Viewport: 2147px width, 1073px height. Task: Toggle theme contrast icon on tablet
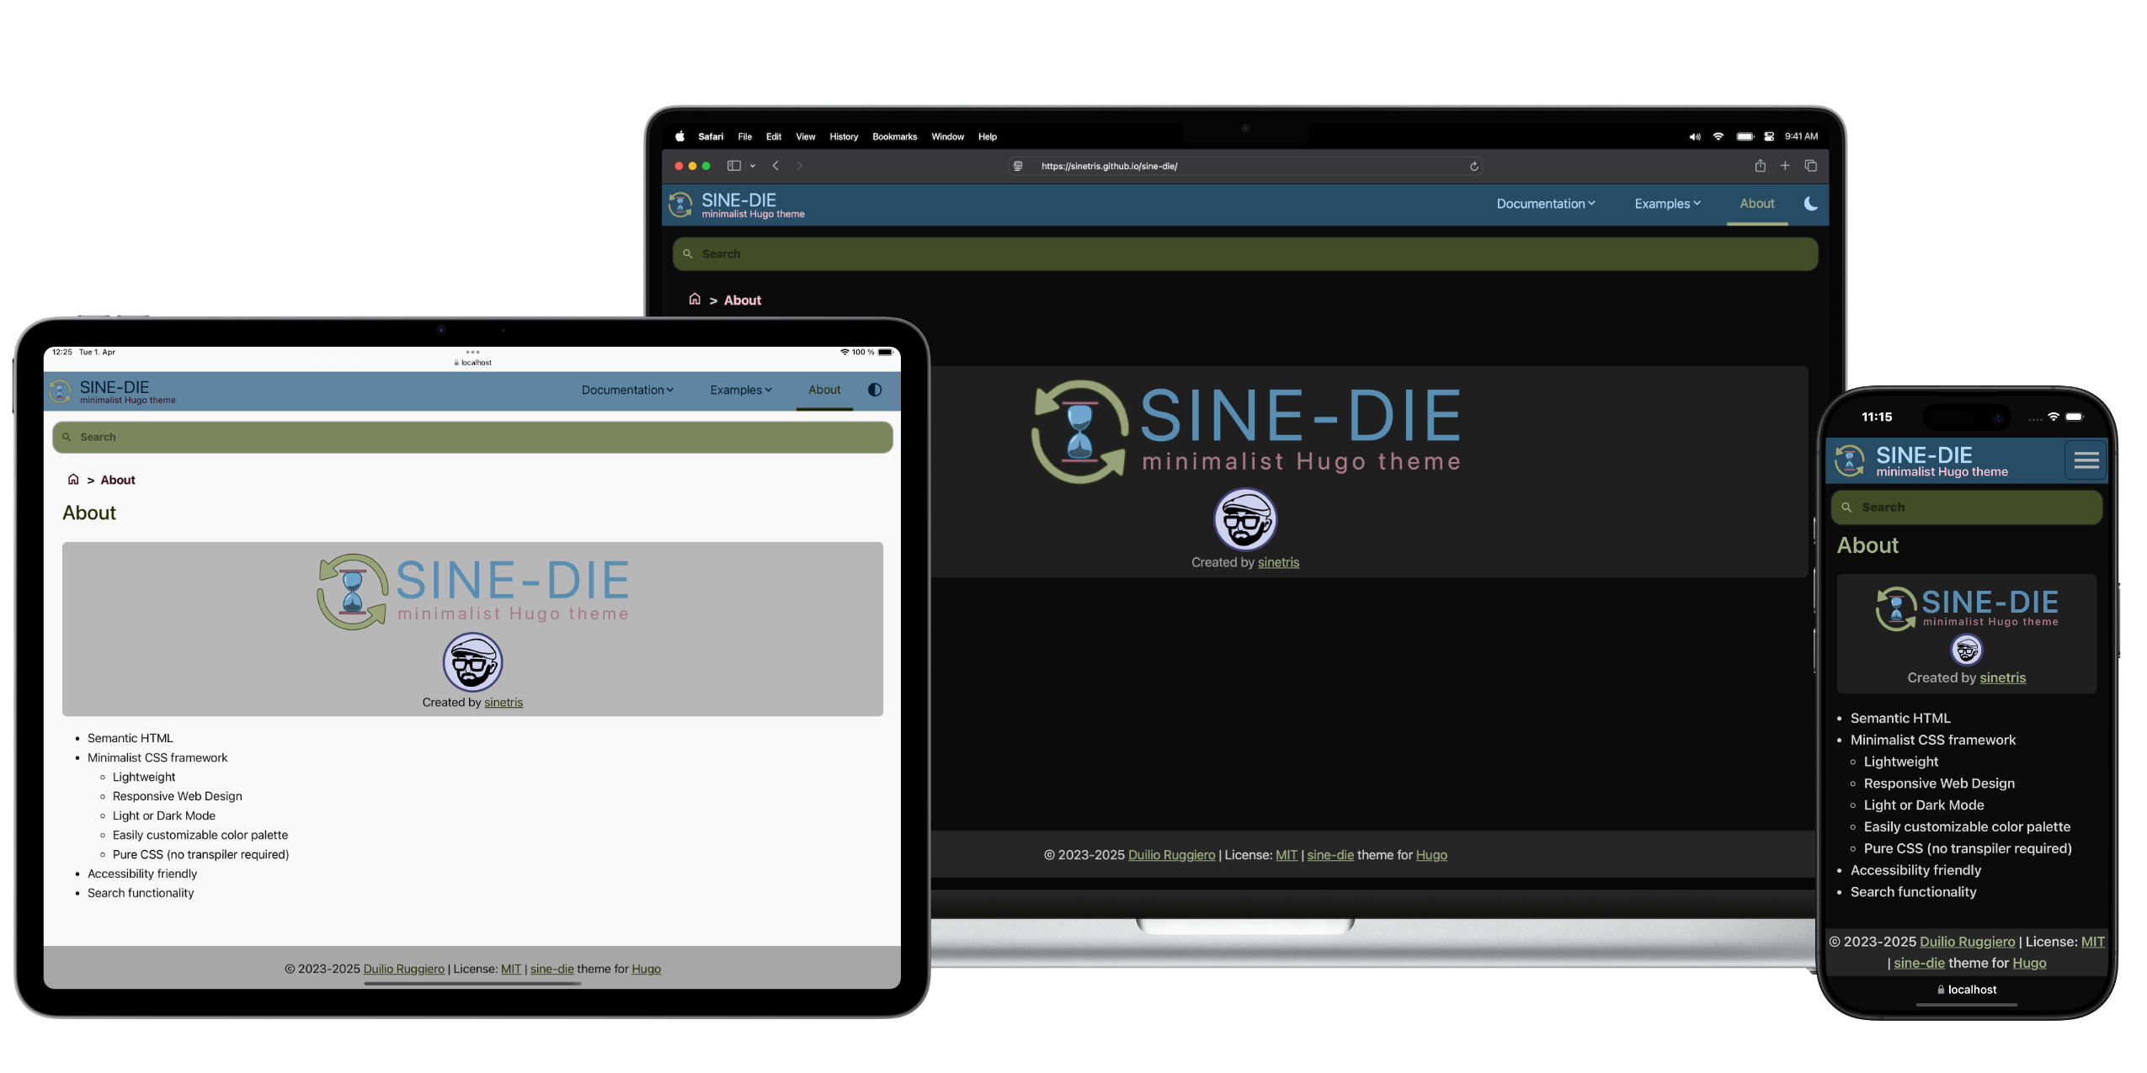click(875, 390)
